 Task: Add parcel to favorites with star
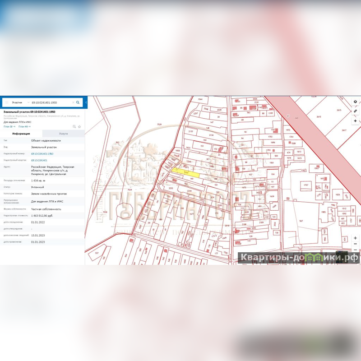click(x=79, y=127)
